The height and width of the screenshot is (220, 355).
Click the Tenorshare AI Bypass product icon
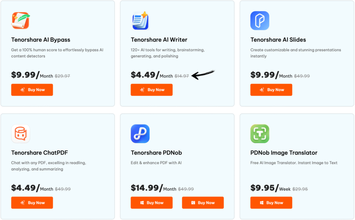pos(20,20)
